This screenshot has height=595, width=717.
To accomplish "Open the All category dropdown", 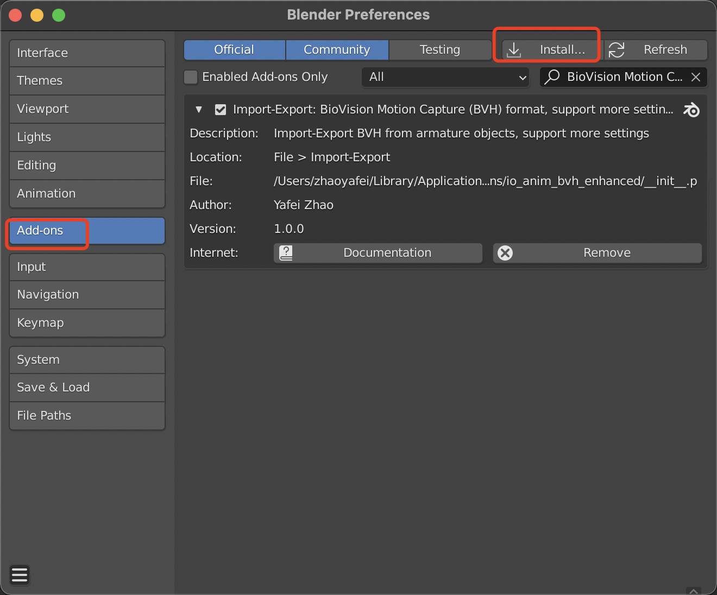I will pos(445,77).
